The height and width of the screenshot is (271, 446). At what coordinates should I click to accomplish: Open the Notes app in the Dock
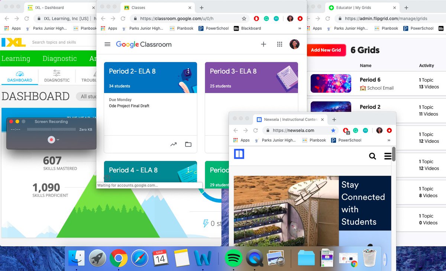[x=182, y=258]
